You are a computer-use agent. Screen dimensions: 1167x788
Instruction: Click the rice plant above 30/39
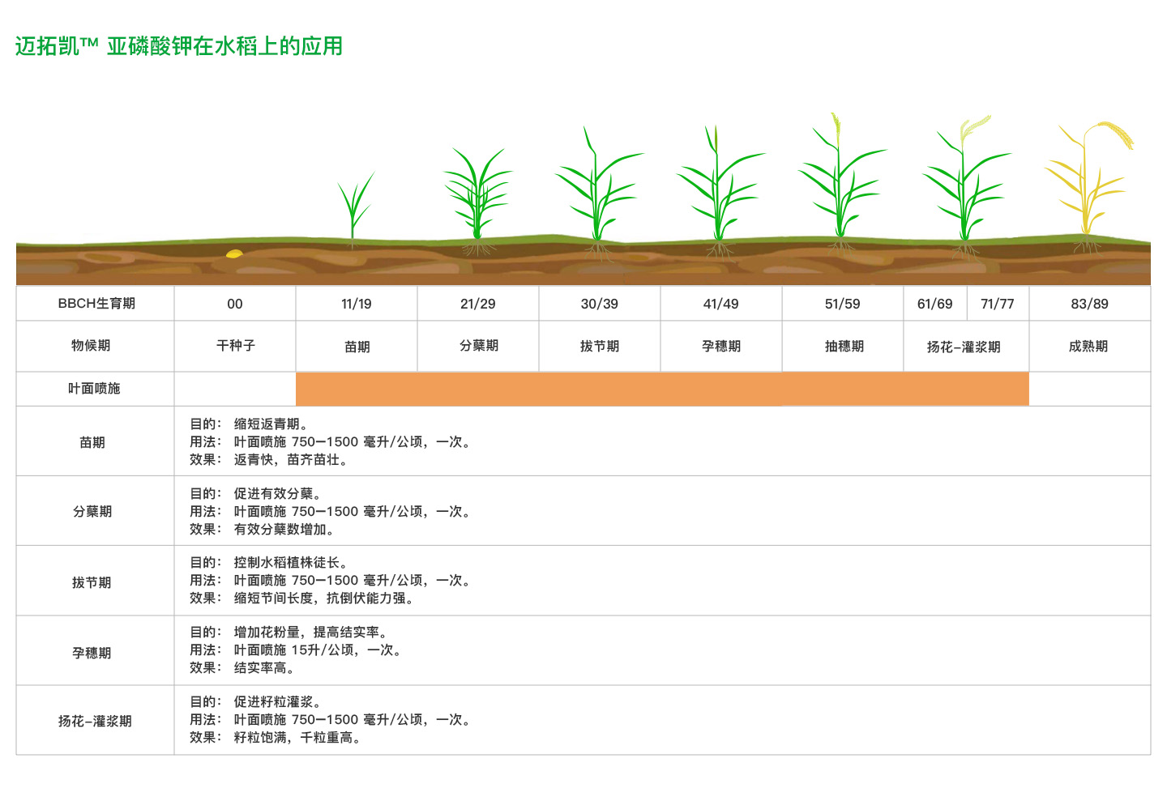tap(597, 190)
